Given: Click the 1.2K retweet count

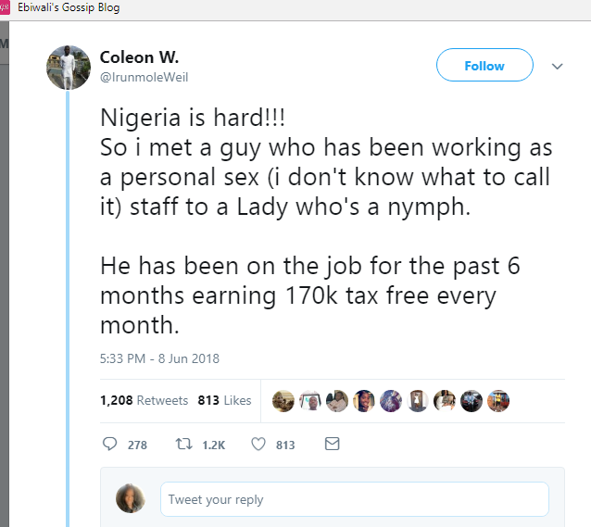Looking at the screenshot, I should [x=213, y=445].
